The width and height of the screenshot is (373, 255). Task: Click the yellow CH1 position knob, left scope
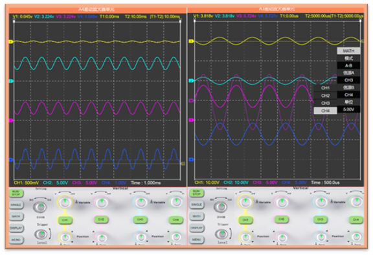pyautogui.click(x=65, y=237)
